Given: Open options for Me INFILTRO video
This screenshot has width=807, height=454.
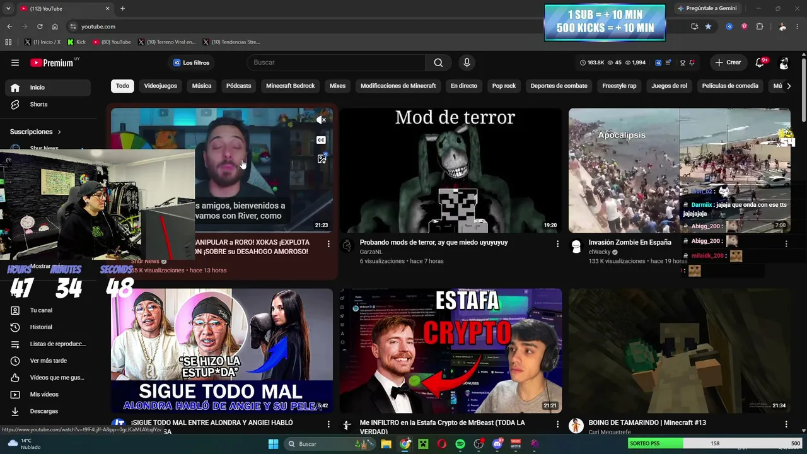Looking at the screenshot, I should click(557, 424).
